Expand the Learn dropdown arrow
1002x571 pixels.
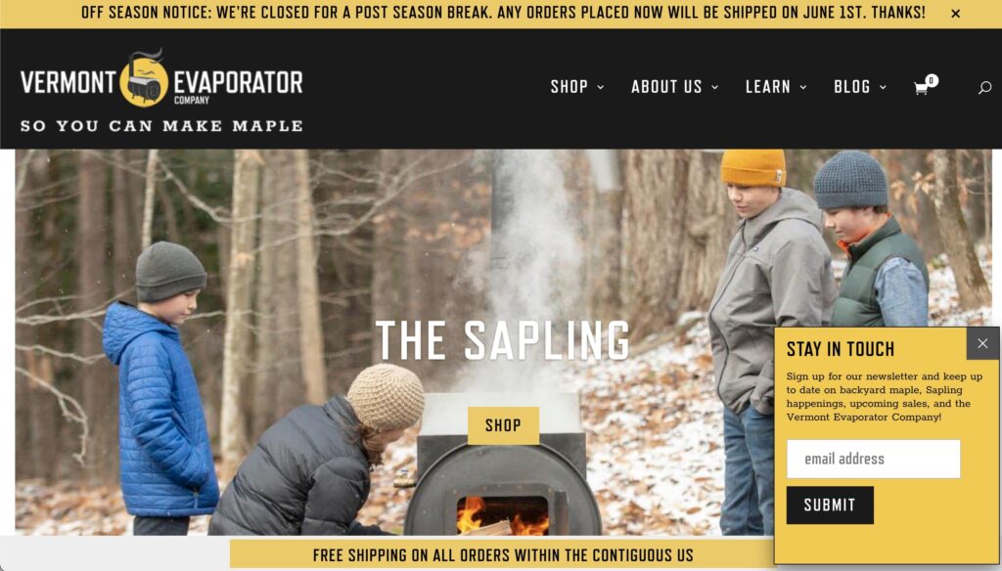(x=803, y=87)
